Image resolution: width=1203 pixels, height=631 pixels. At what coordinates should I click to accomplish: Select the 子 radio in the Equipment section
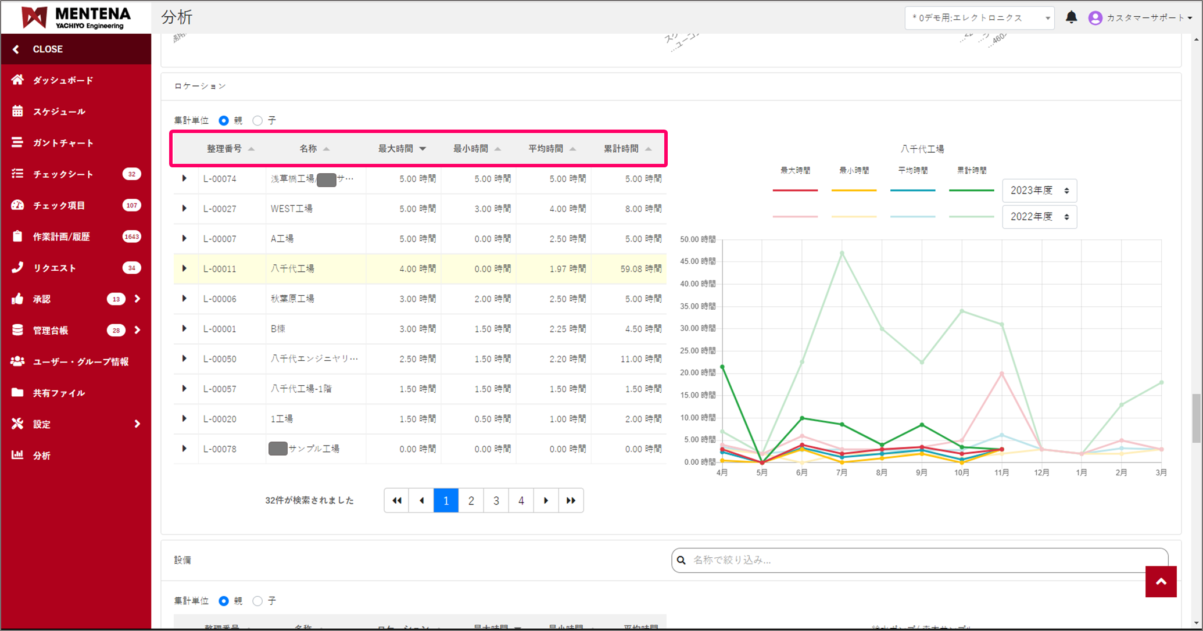click(x=258, y=601)
